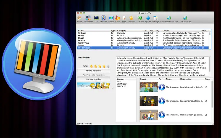
Task: Sort the show list by Category column
Action: tap(130, 30)
